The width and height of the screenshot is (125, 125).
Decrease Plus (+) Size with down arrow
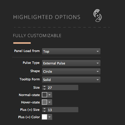tap(44, 111)
